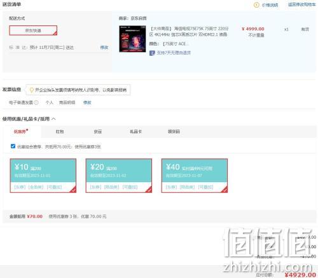Switch to 京豆 tab
This screenshot has width=318, height=278.
click(98, 131)
